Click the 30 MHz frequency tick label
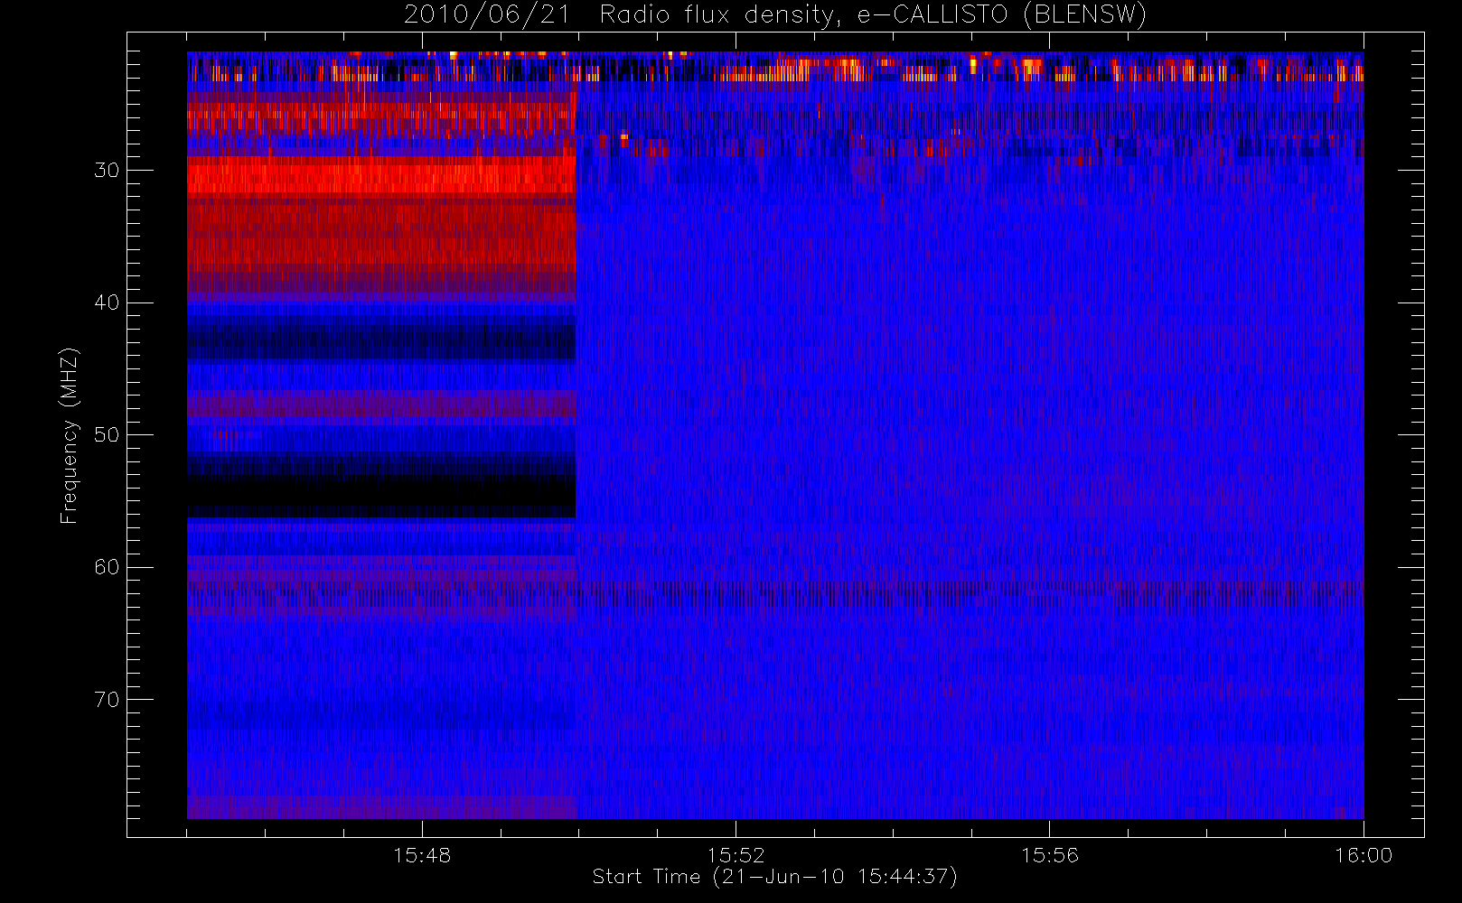This screenshot has width=1462, height=903. point(107,171)
